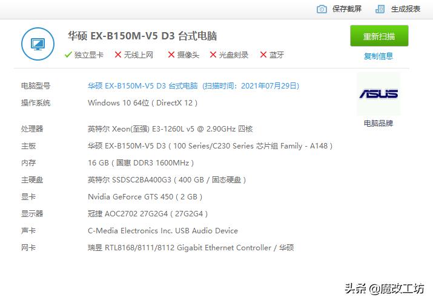Click the 保存截屏 label
433x303 pixels.
pos(347,9)
